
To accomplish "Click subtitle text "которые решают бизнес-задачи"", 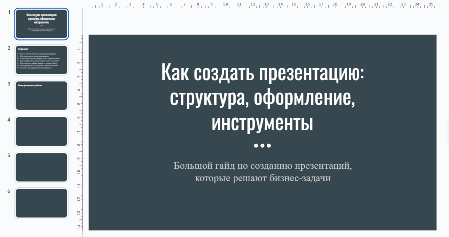I will click(262, 178).
